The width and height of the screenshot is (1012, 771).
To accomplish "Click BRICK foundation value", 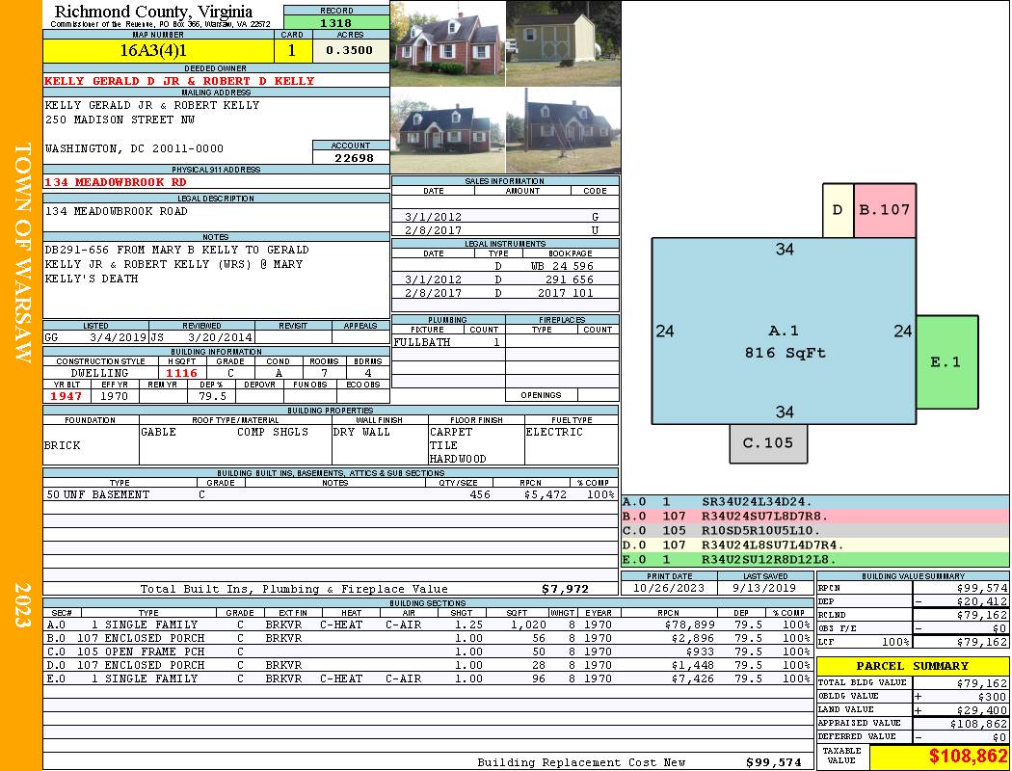I will tap(63, 446).
